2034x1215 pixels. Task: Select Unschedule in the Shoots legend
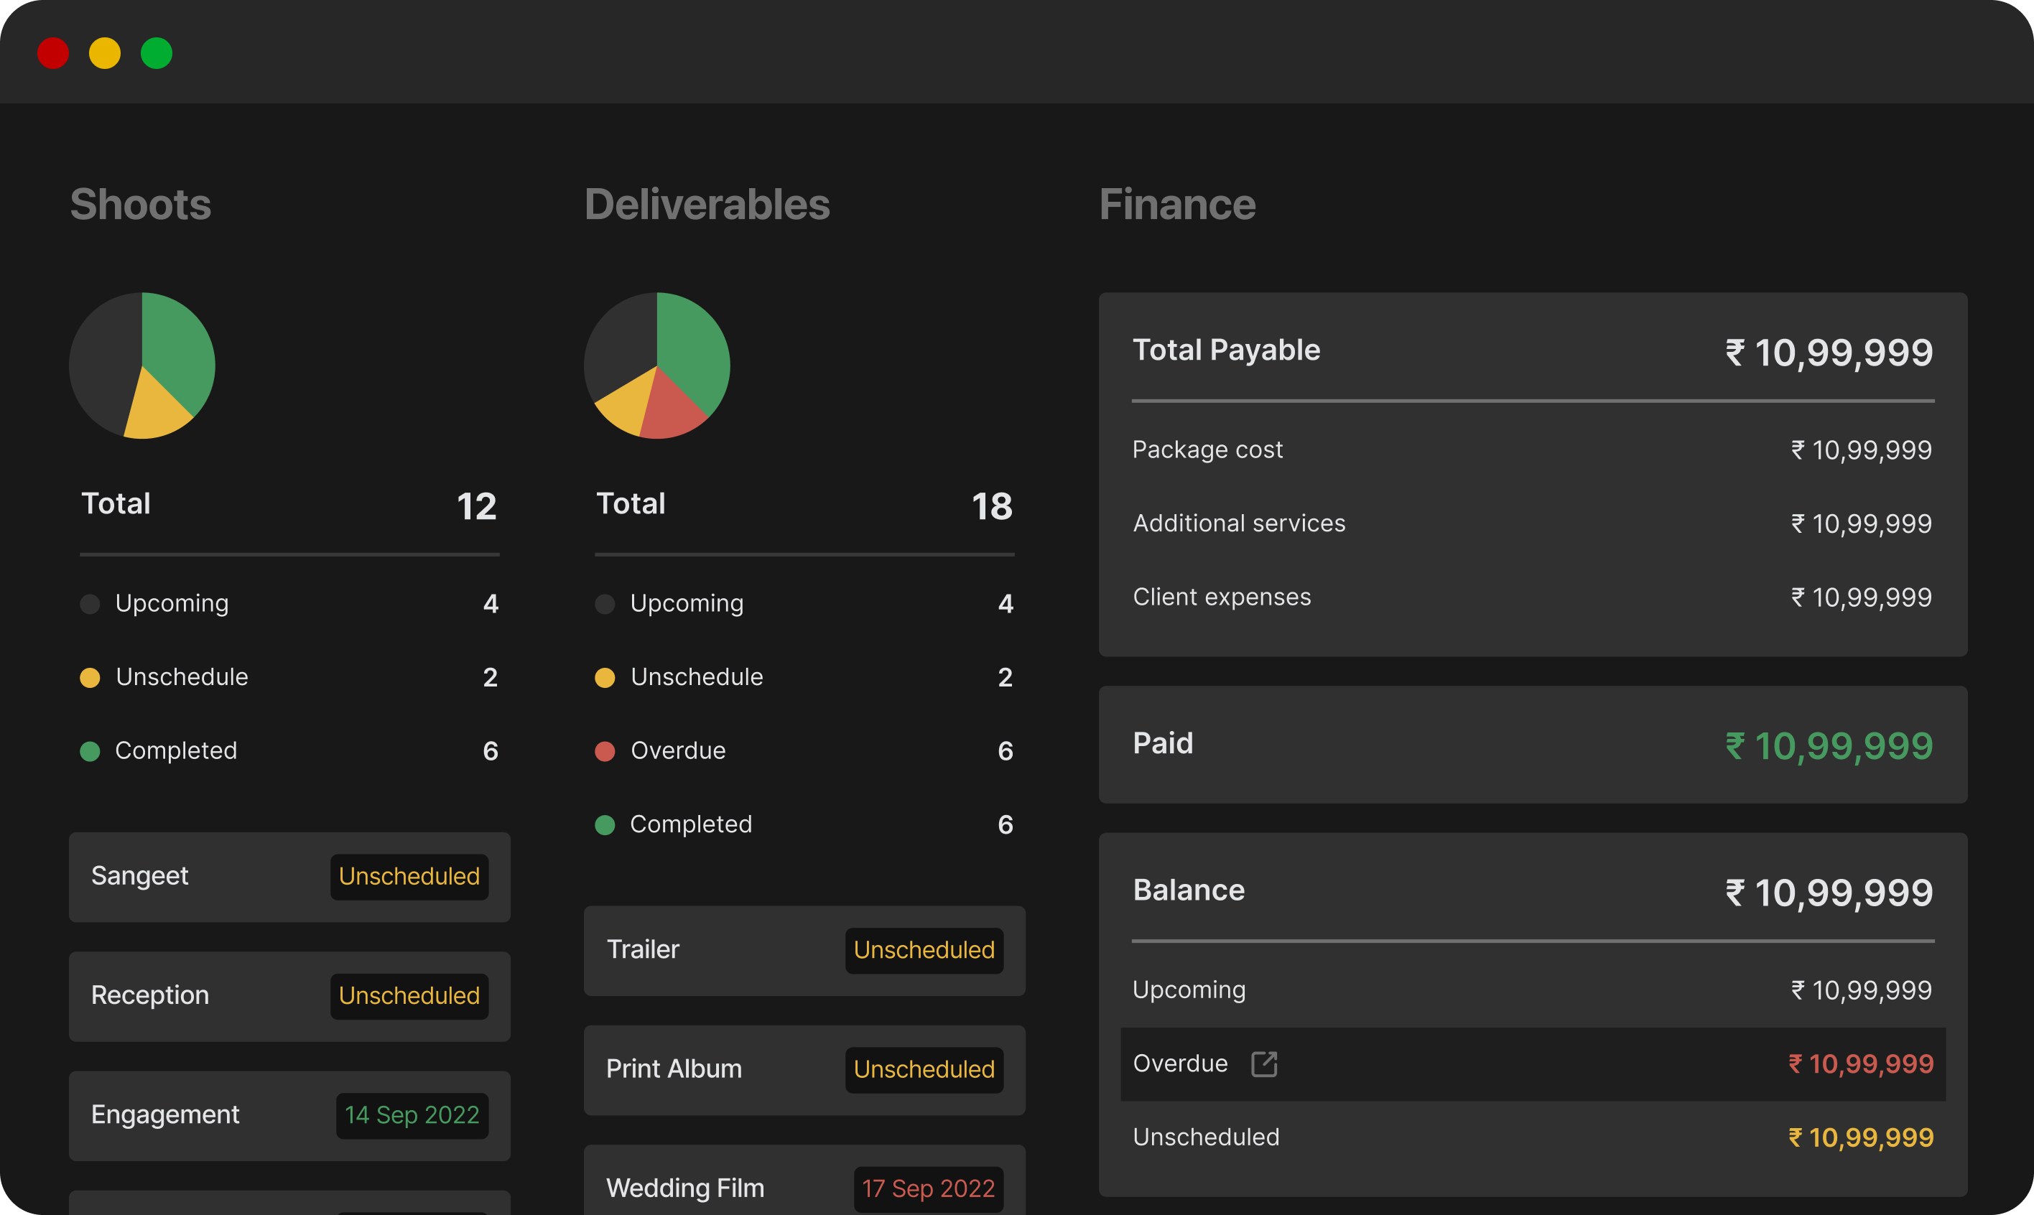coord(290,677)
